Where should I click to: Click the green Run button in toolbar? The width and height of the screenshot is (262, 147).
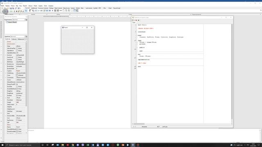[x=11, y=11]
